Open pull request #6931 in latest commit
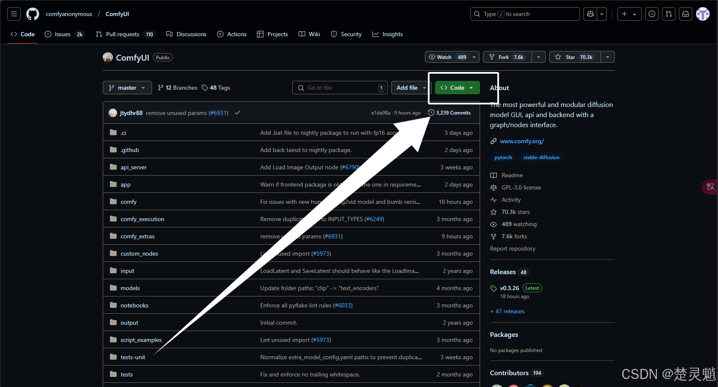The image size is (718, 387). (219, 113)
